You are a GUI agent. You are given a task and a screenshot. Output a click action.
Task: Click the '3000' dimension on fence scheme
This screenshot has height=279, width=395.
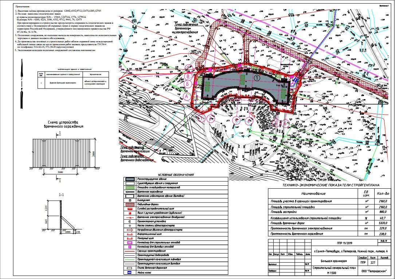(60, 172)
